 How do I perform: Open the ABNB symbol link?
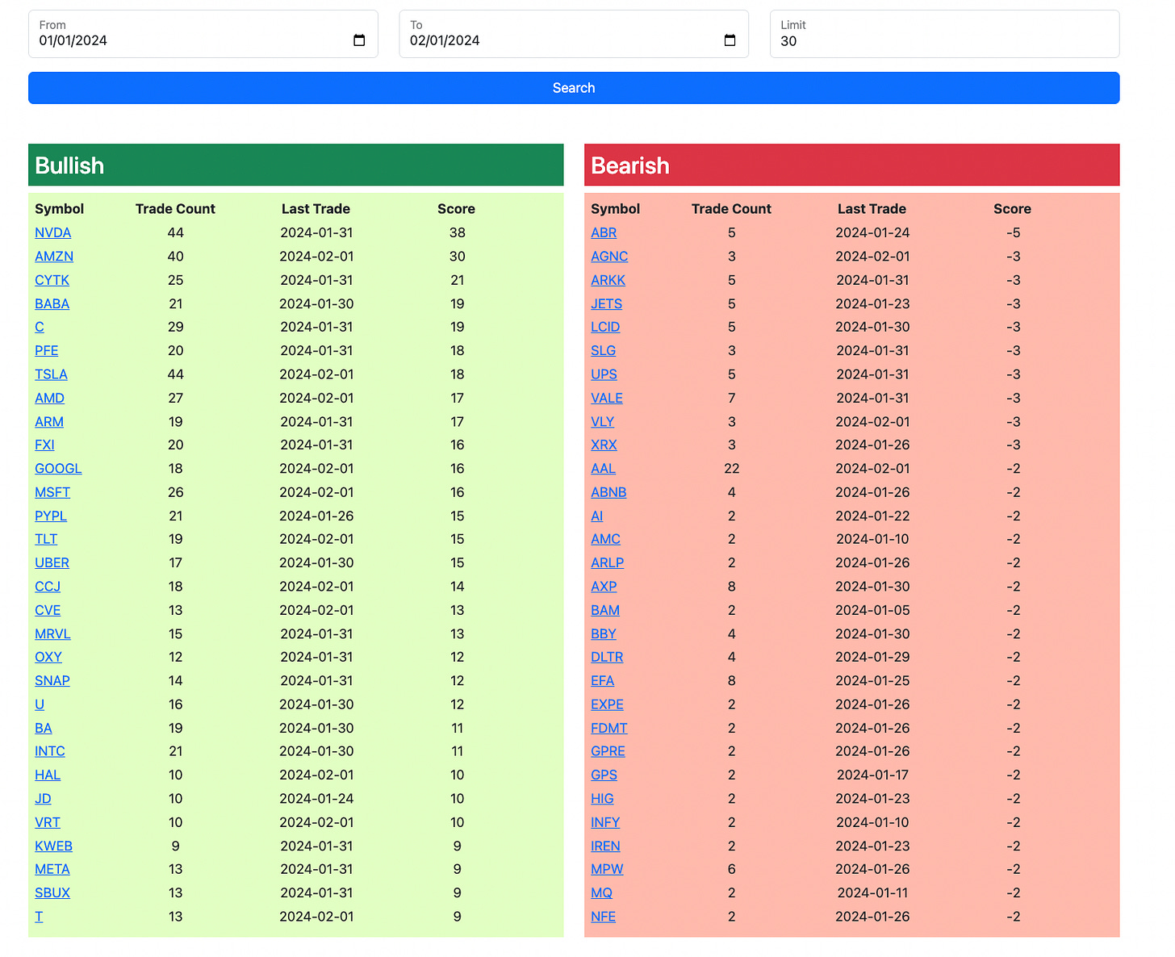[608, 492]
